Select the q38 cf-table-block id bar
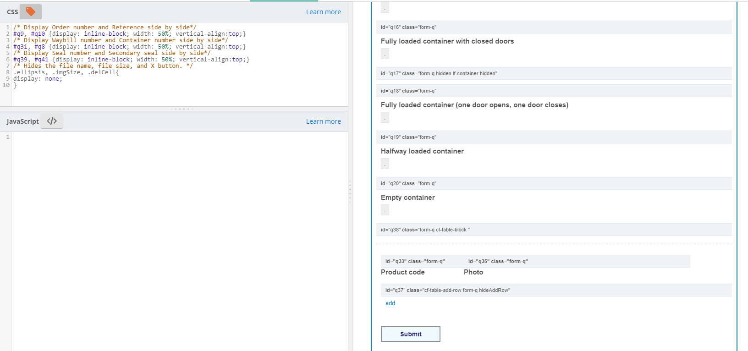 tap(554, 230)
